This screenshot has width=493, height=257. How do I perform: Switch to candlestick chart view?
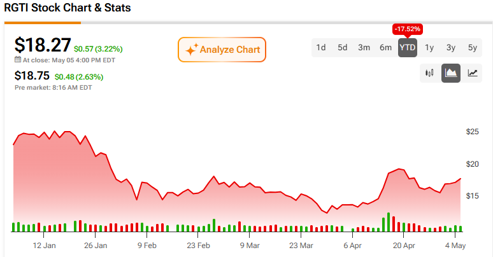click(x=429, y=73)
